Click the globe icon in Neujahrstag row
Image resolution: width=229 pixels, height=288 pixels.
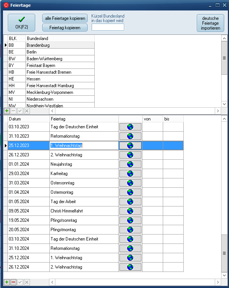coord(130,164)
